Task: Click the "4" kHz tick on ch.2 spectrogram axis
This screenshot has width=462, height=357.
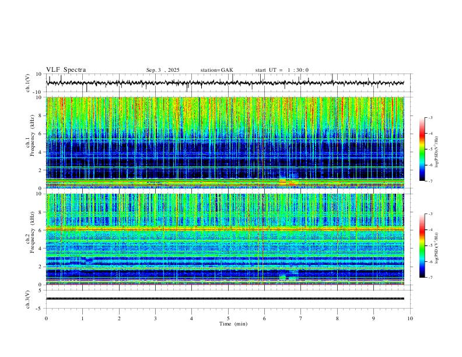Action: pyautogui.click(x=41, y=249)
